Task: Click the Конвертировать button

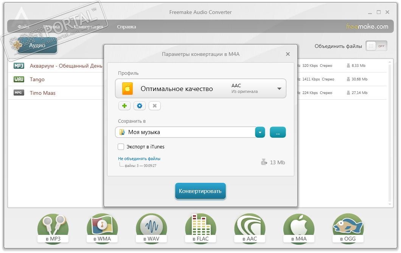Action: (x=200, y=191)
